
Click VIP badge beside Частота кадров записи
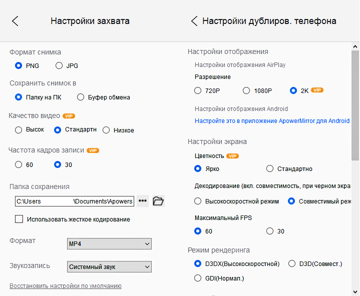pyautogui.click(x=93, y=150)
